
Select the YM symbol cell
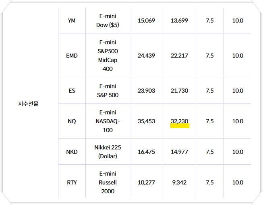click(x=72, y=21)
